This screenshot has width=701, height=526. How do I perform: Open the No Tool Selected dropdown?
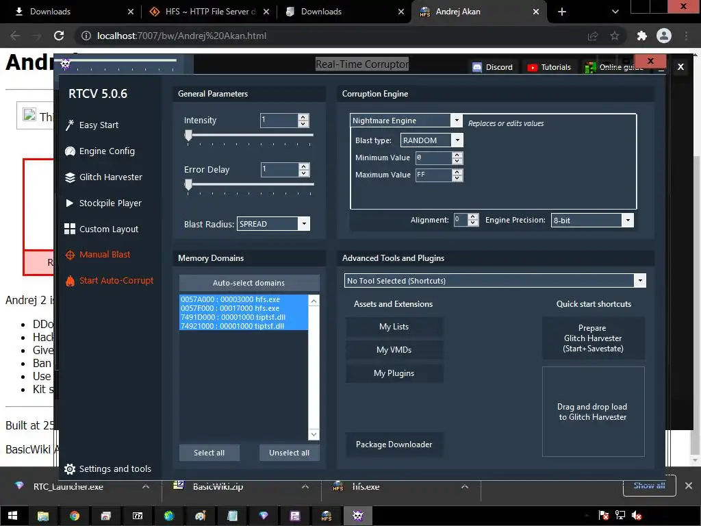640,280
